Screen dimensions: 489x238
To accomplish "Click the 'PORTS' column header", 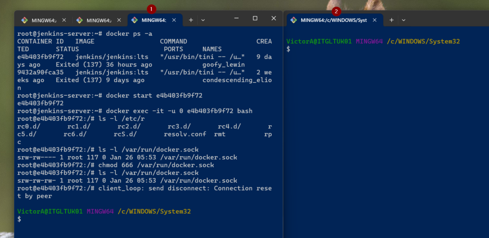I will pos(173,49).
